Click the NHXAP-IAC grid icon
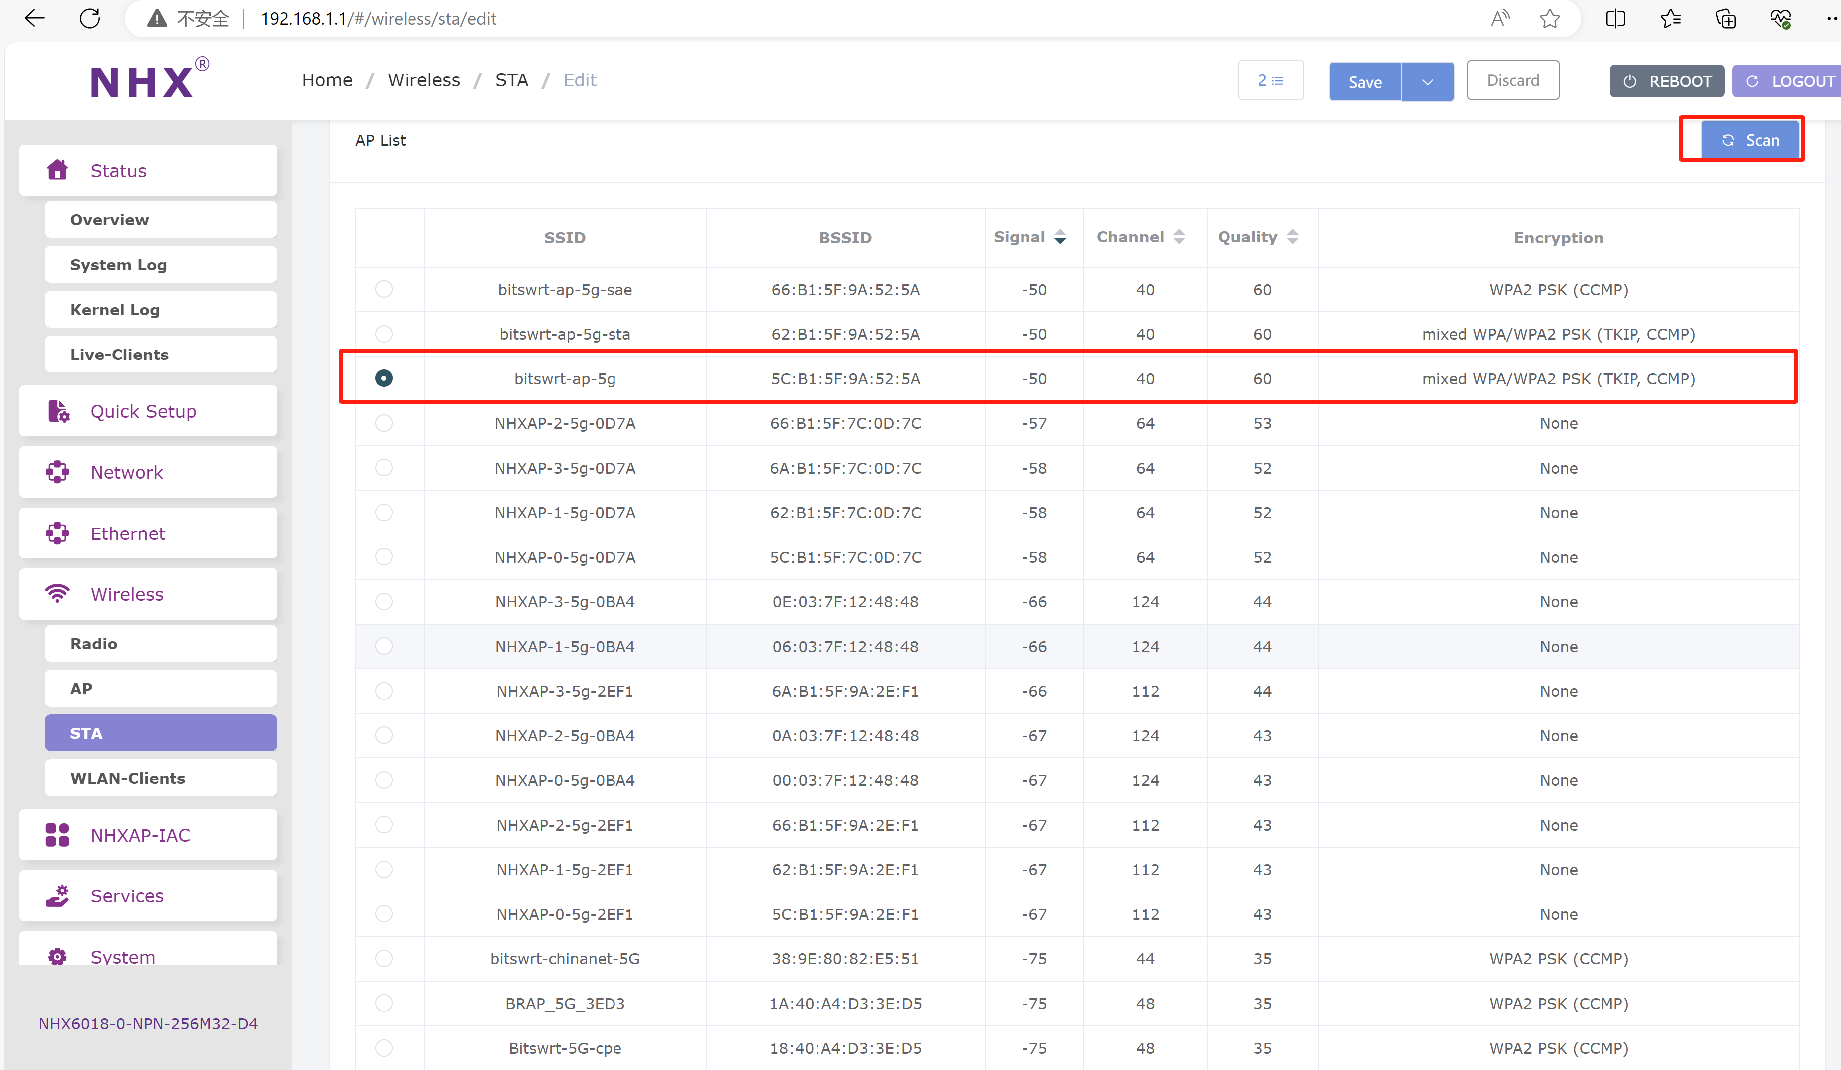This screenshot has width=1841, height=1070. coord(57,835)
